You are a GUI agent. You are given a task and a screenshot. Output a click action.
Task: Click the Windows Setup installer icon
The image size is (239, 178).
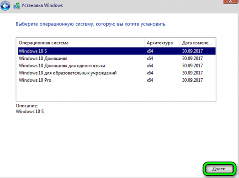click(x=17, y=6)
